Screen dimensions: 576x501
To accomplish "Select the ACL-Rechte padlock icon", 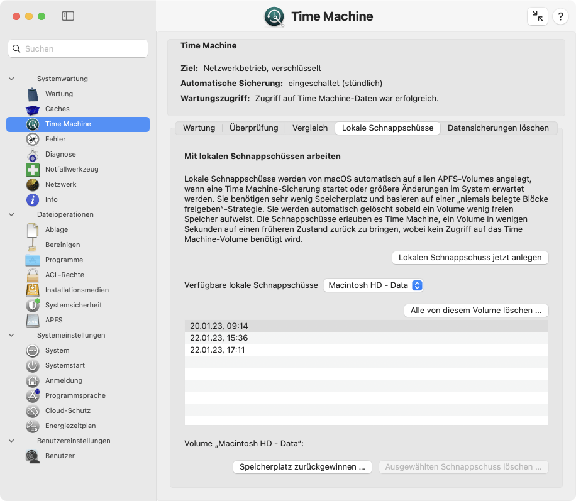I will click(33, 275).
